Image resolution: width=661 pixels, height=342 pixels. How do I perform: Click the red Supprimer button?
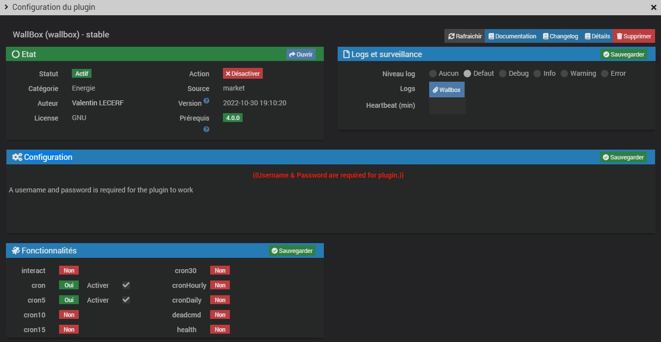[634, 36]
